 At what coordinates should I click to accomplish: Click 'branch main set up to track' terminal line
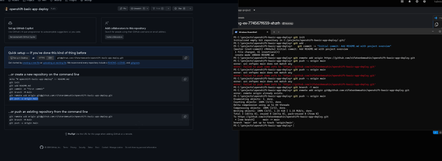264,123
